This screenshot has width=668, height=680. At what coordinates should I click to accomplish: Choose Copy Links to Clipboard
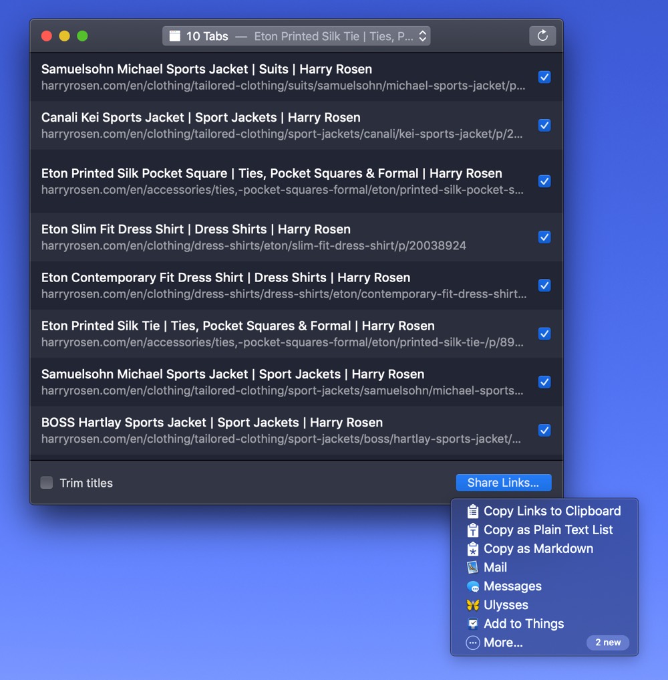click(544, 512)
